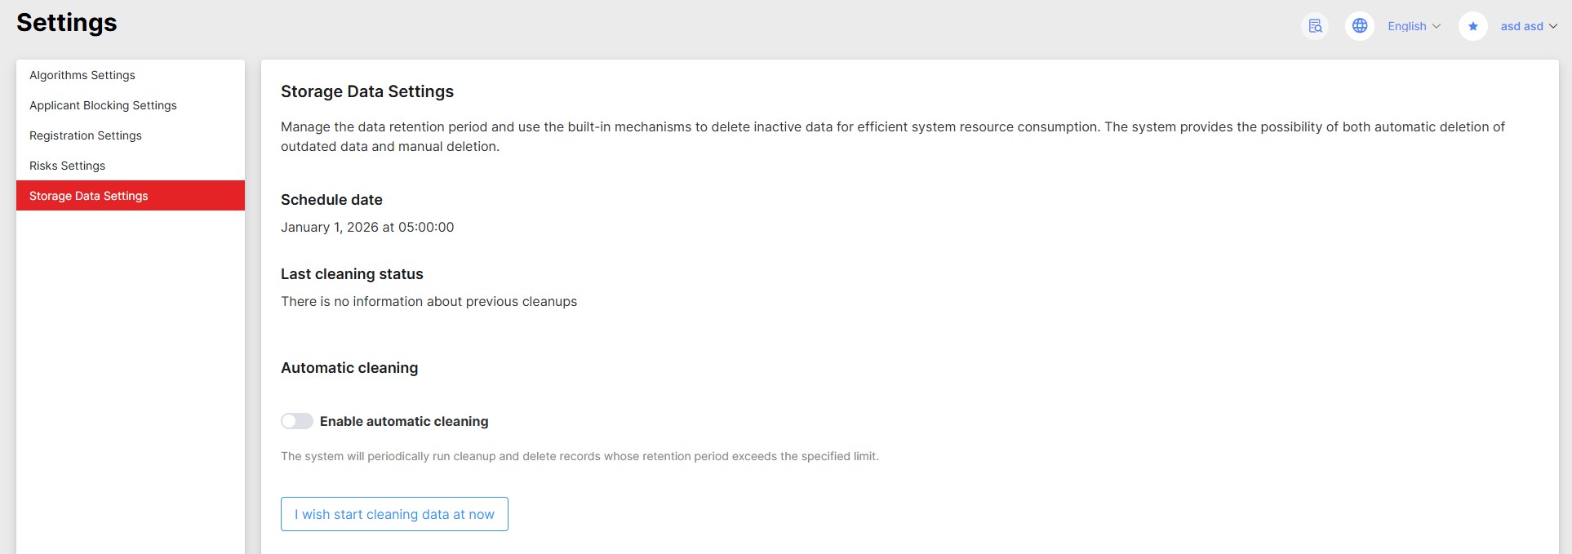
Task: Go to Algorithms Settings
Action: [x=82, y=75]
